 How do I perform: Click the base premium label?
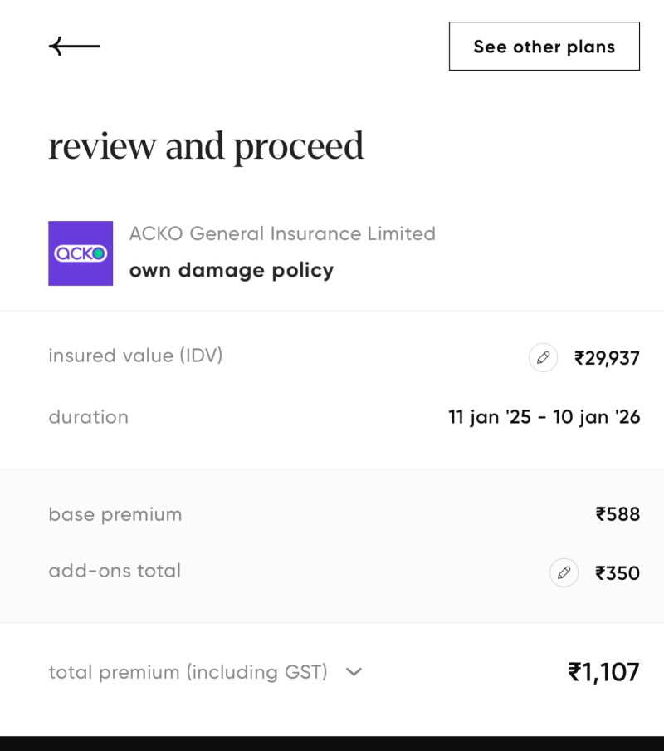pyautogui.click(x=115, y=515)
